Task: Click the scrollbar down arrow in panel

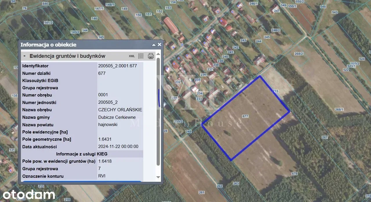Action: tap(158, 177)
